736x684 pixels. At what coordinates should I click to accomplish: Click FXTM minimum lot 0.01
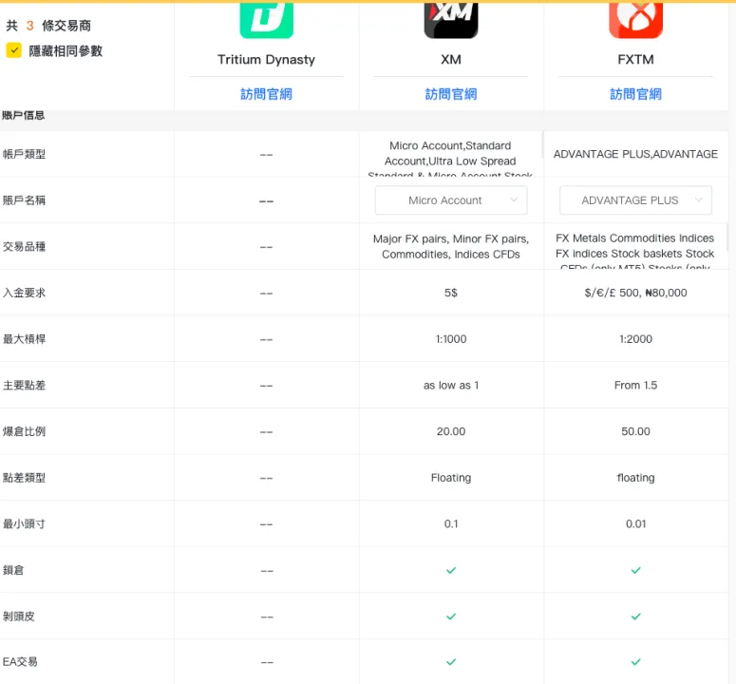[635, 523]
